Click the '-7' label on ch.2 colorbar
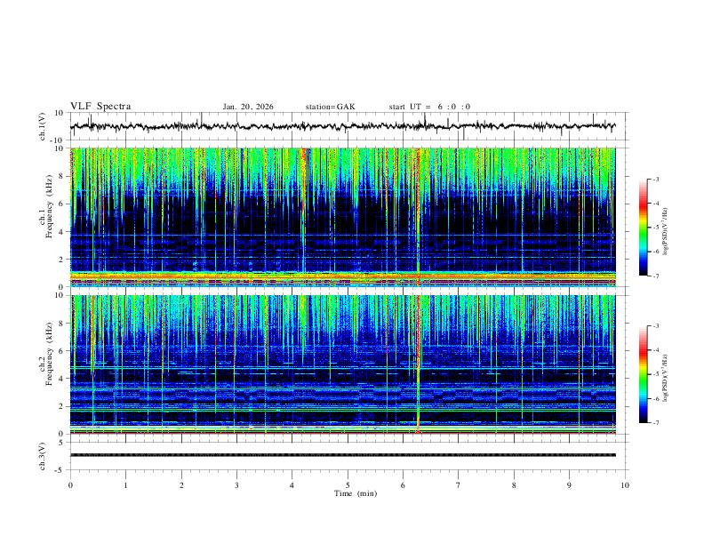Image resolution: width=704 pixels, height=544 pixels. point(655,423)
